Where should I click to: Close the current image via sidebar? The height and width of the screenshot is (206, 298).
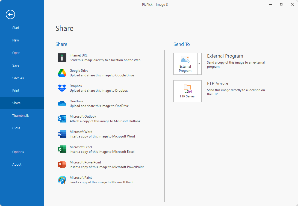[16, 128]
